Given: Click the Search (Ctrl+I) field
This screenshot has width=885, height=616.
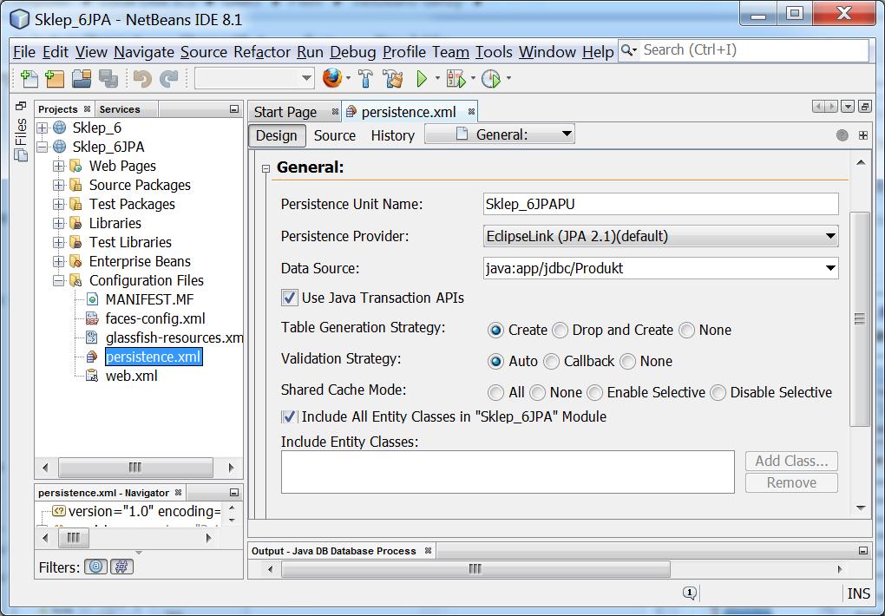Looking at the screenshot, I should point(744,50).
